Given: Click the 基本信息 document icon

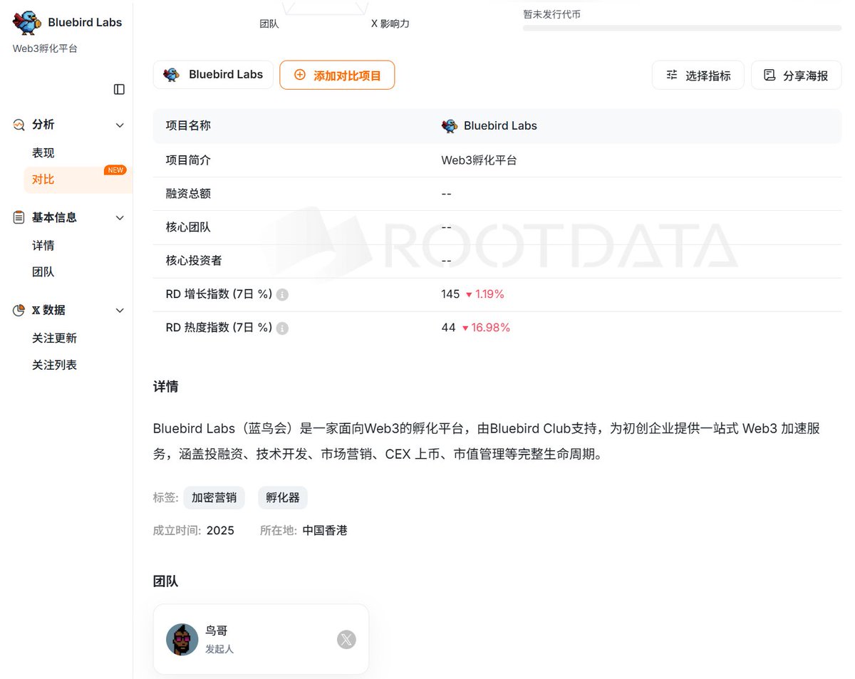Looking at the screenshot, I should tap(19, 217).
